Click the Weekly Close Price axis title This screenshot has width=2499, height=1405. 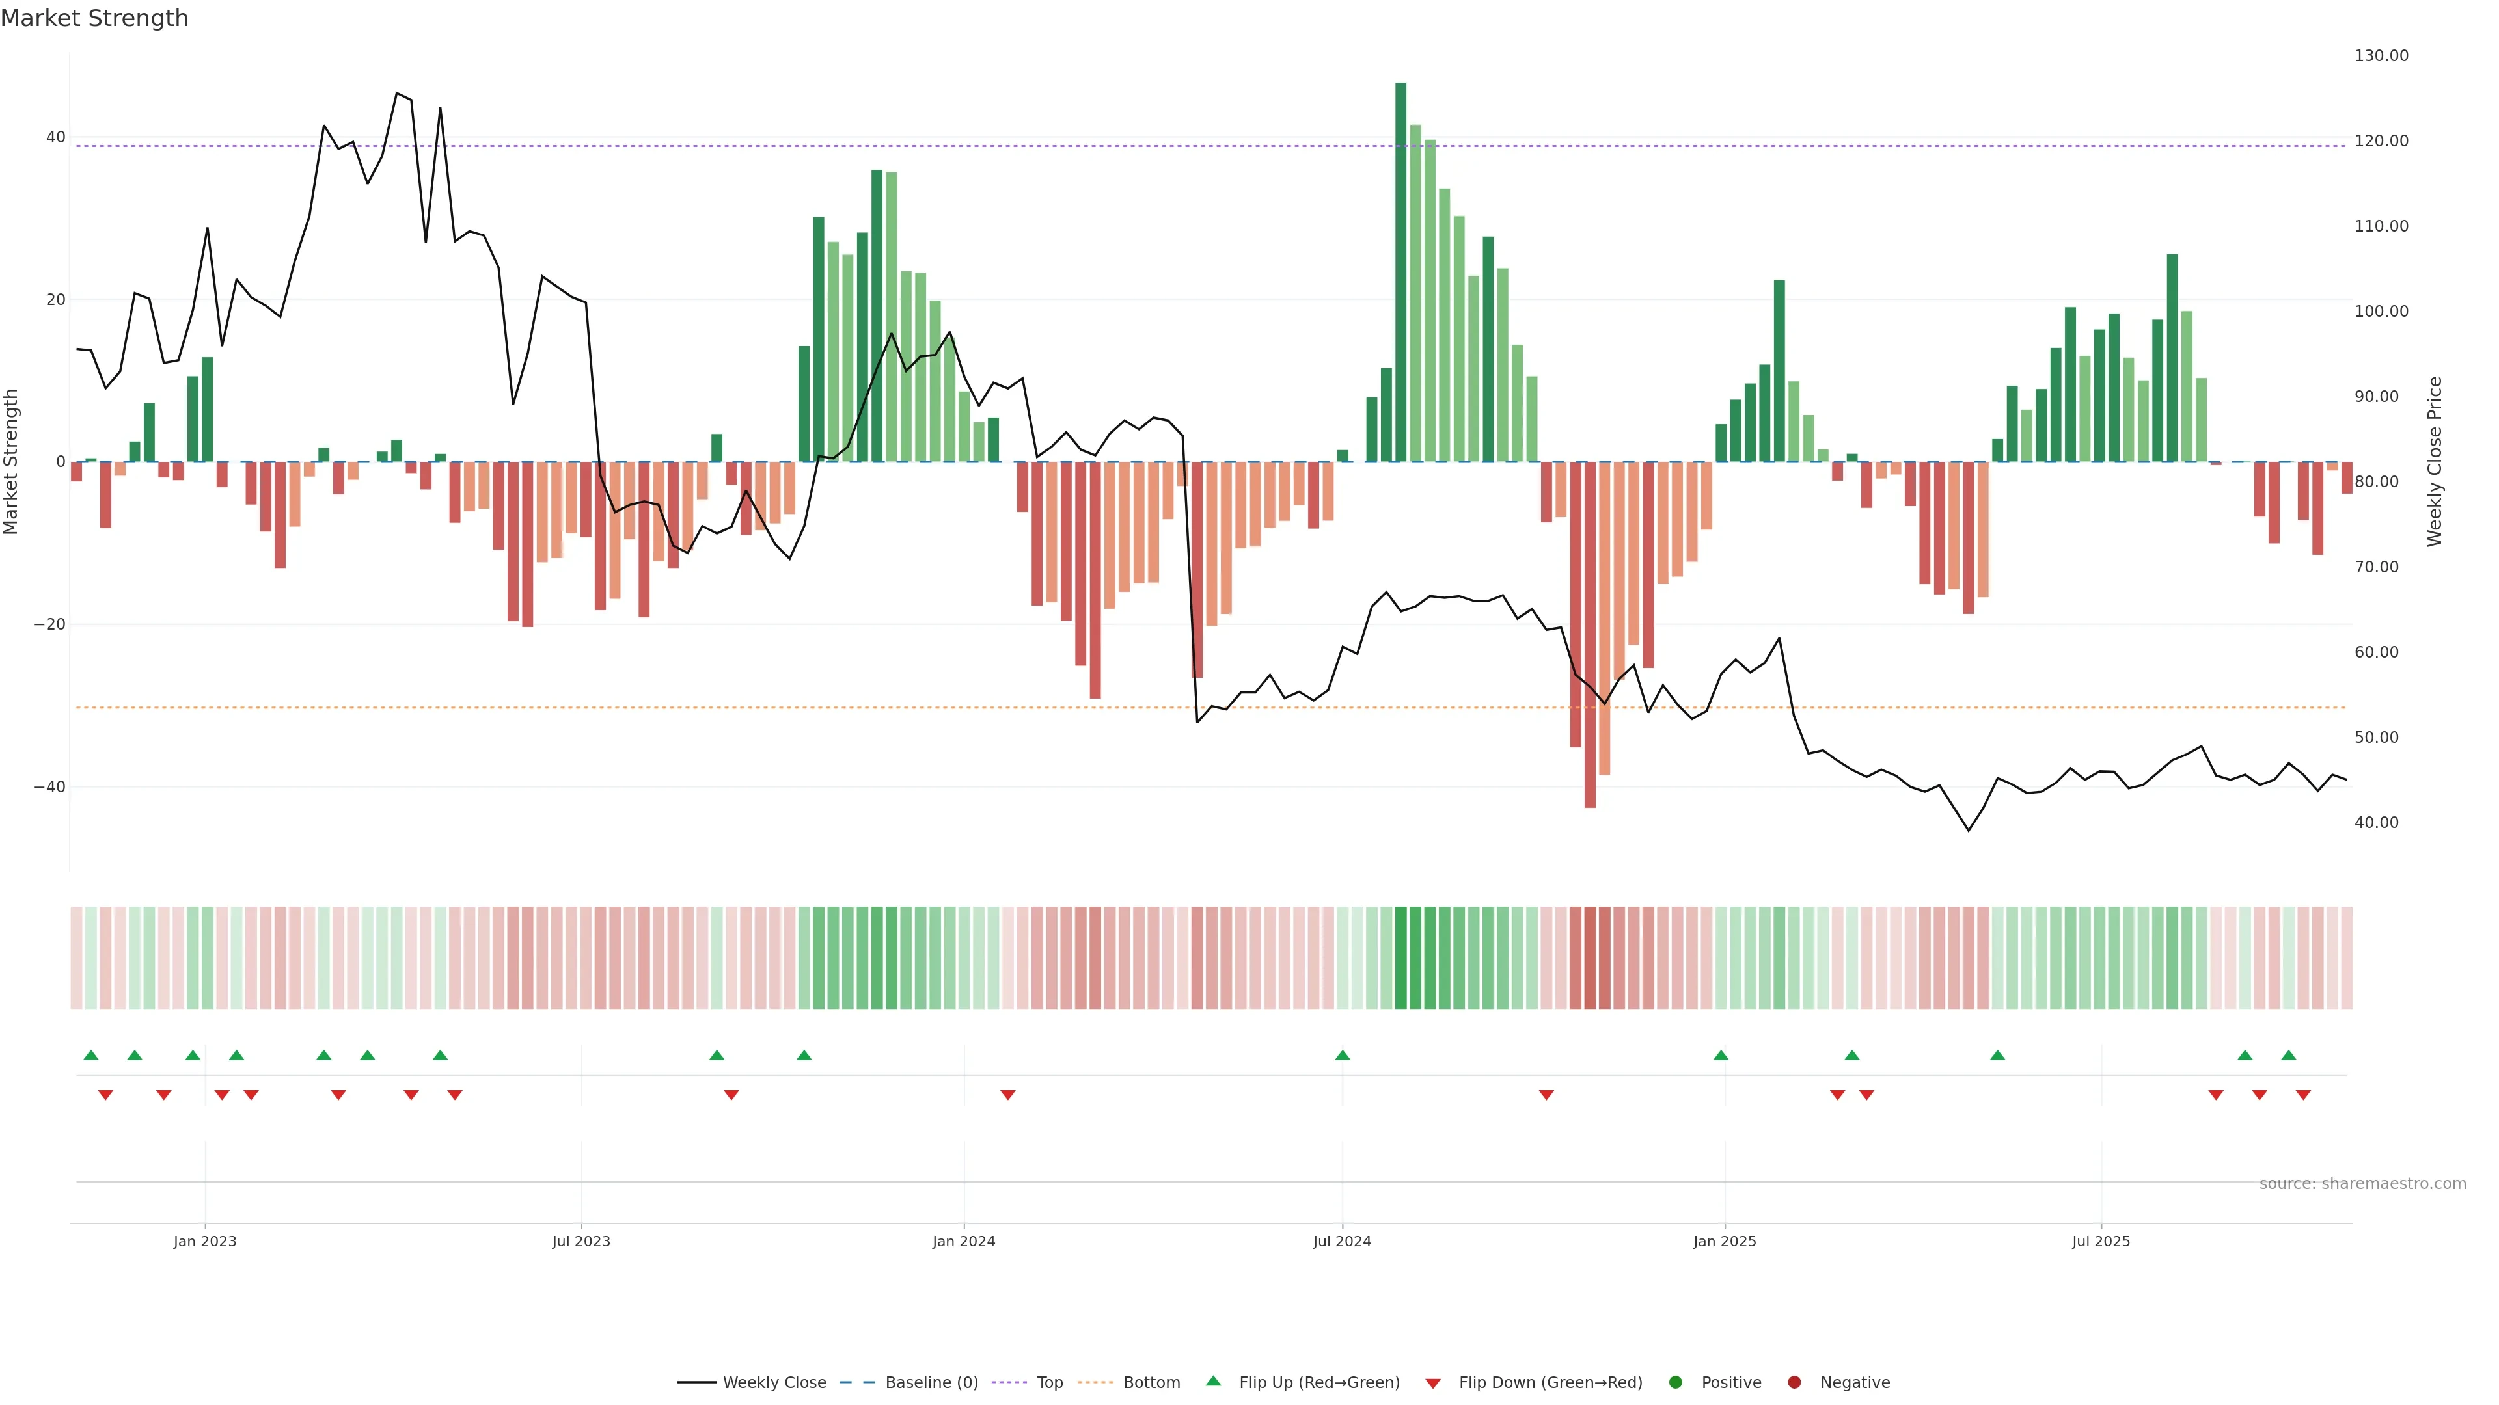pyautogui.click(x=2435, y=462)
